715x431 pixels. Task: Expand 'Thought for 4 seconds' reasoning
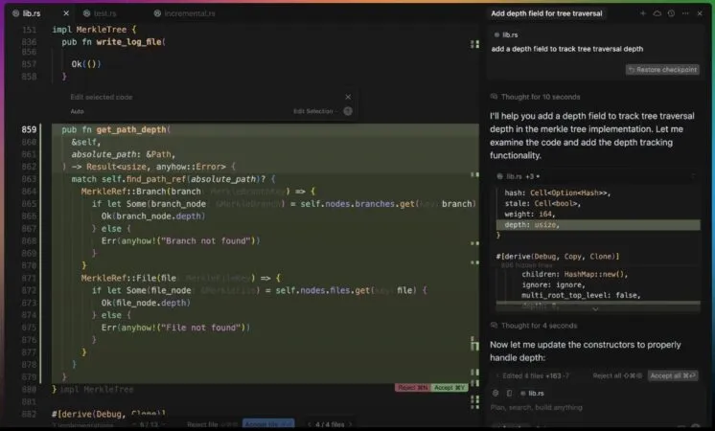click(x=534, y=326)
